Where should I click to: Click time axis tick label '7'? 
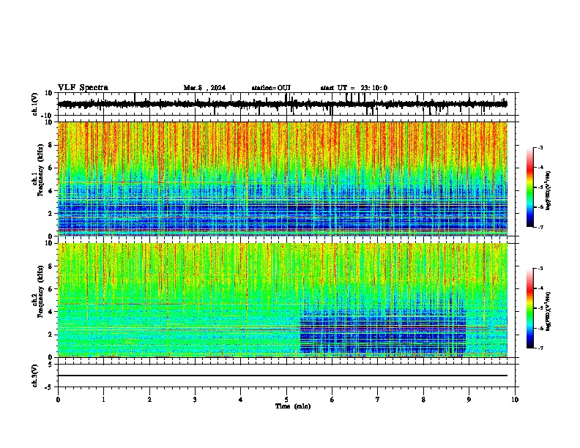(x=378, y=400)
